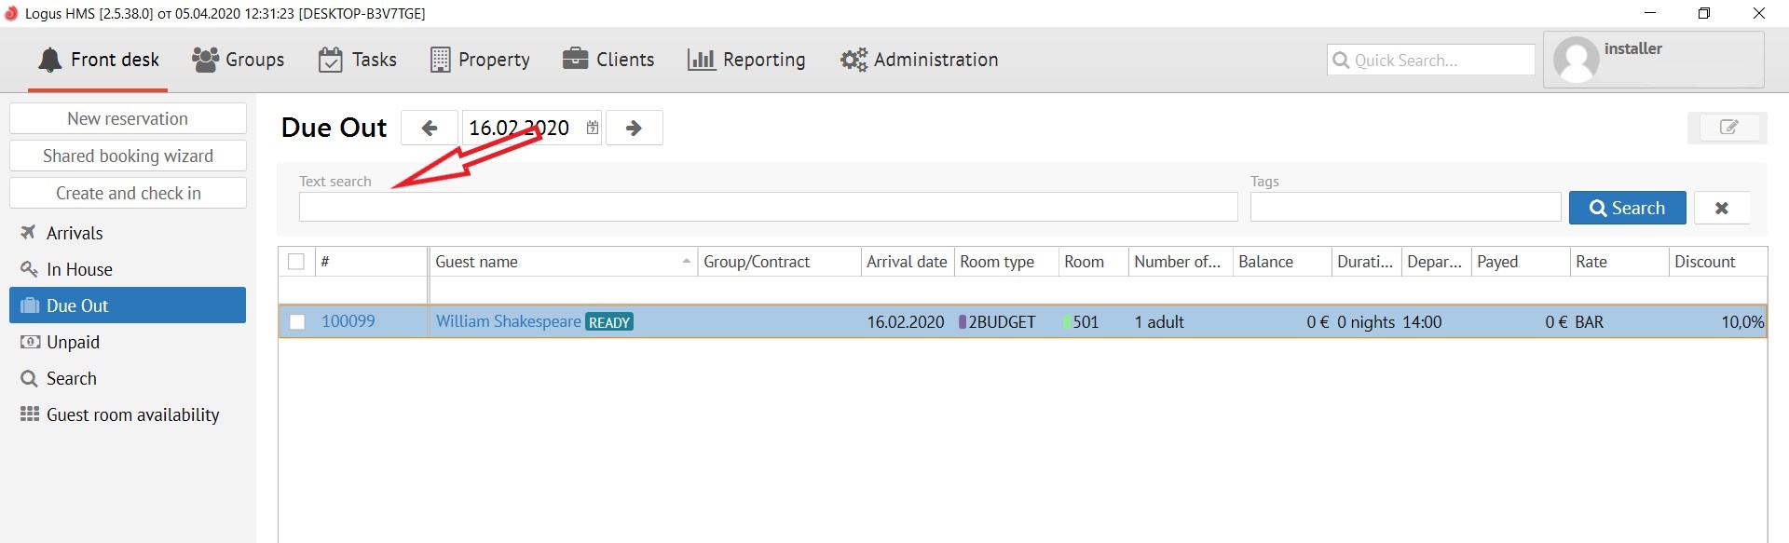Image resolution: width=1789 pixels, height=543 pixels.
Task: Select Arrivals in the sidebar
Action: (x=75, y=233)
